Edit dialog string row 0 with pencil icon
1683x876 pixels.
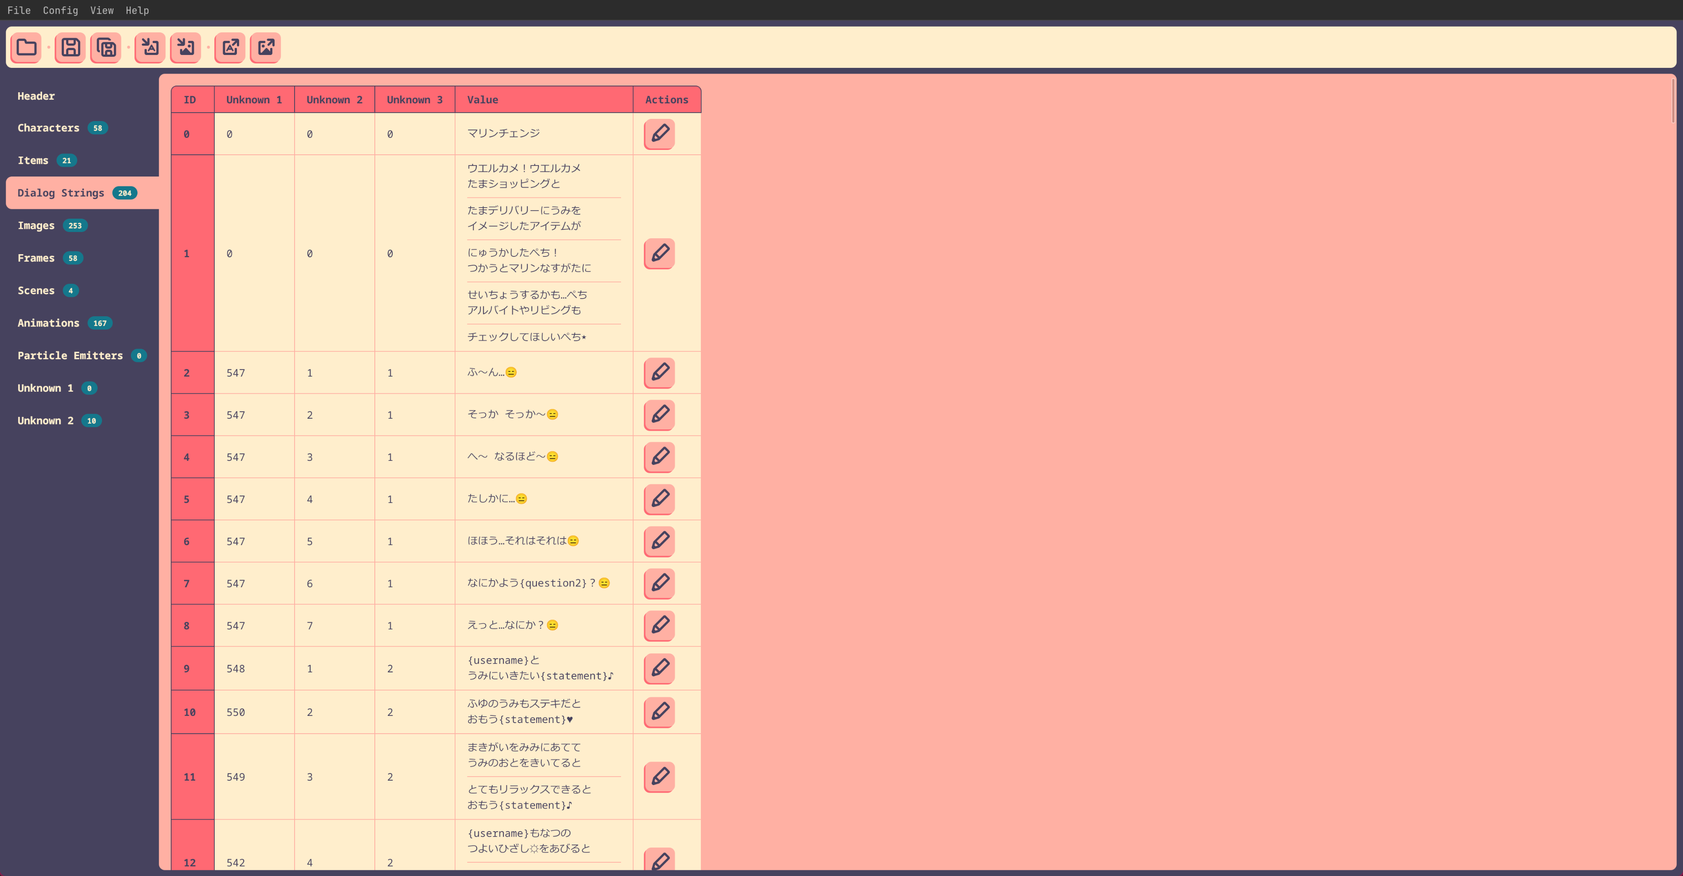660,134
